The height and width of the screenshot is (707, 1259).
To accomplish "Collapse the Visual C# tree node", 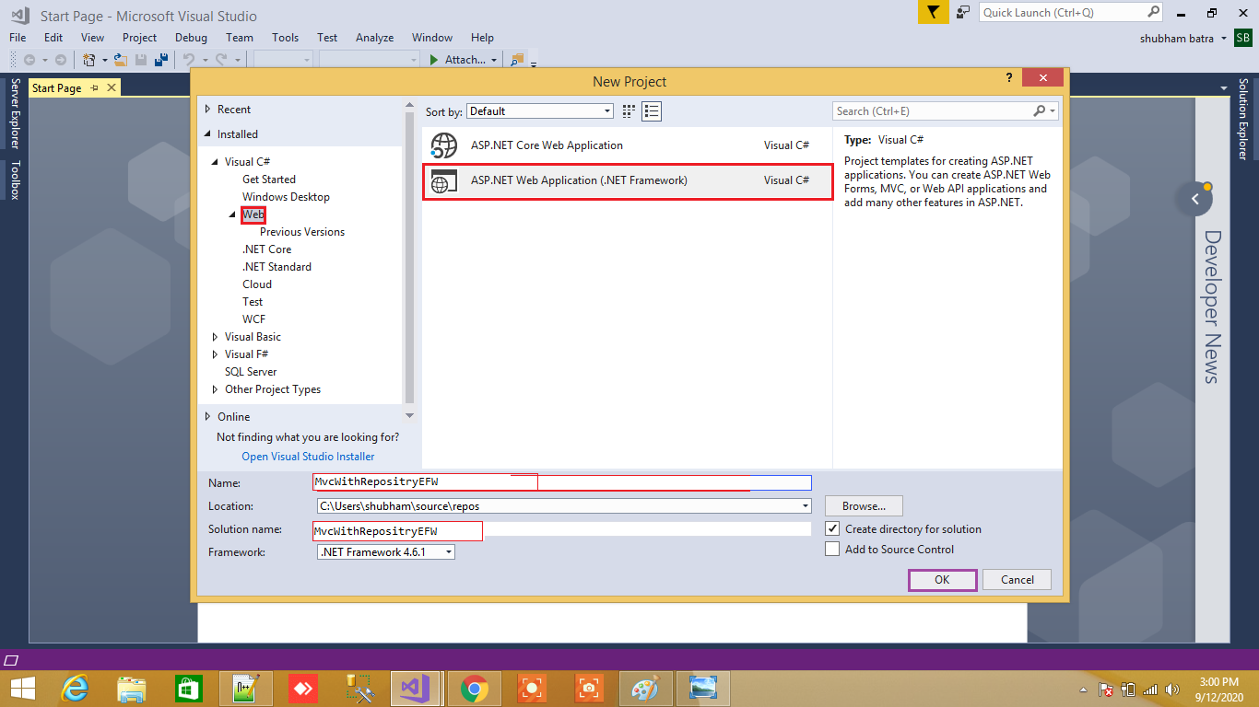I will (x=216, y=162).
